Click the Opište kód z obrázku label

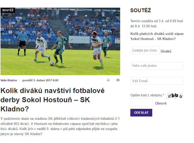tap(147, 95)
